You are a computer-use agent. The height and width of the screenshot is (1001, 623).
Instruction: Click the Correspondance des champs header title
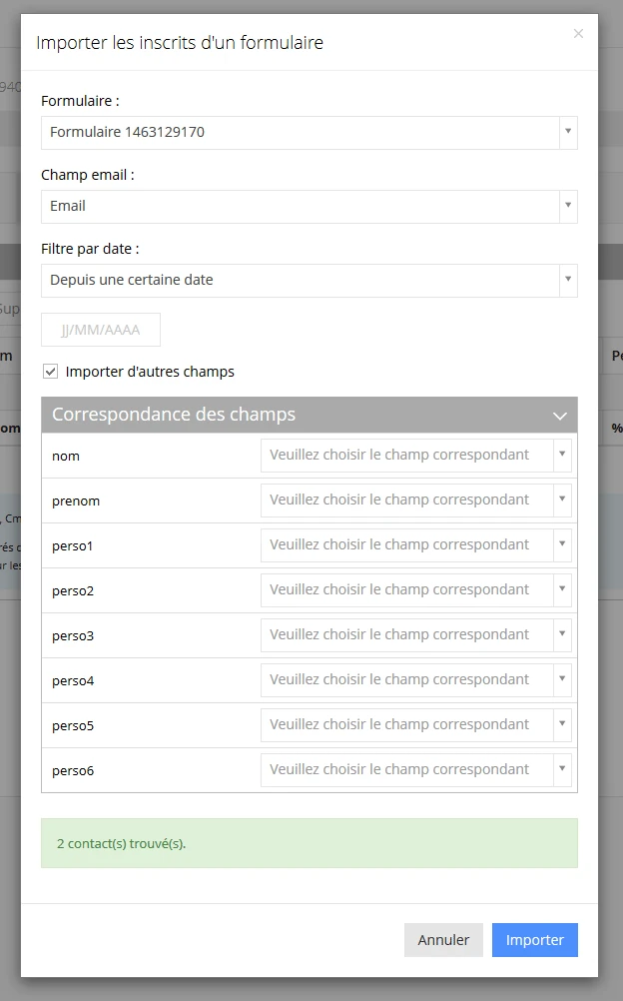pyautogui.click(x=174, y=415)
